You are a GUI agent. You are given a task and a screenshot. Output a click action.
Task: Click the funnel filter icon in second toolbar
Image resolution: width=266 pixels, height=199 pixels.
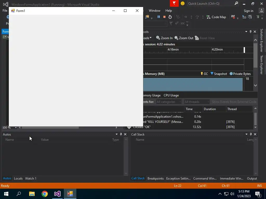pos(171,24)
